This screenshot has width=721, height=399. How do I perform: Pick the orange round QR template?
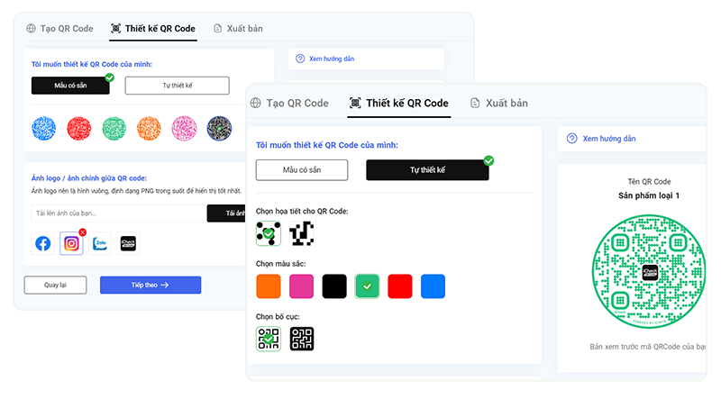coord(149,128)
